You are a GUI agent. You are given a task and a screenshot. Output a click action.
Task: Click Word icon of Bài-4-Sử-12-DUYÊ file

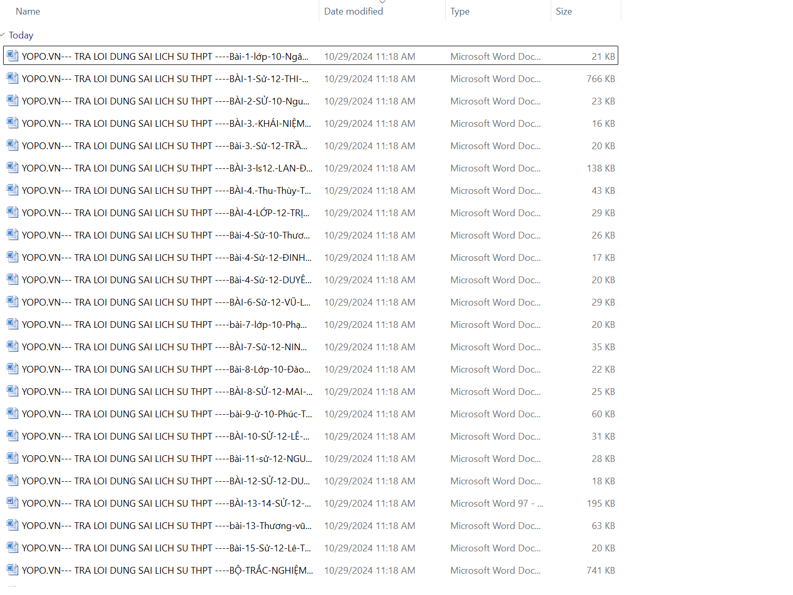tap(12, 280)
